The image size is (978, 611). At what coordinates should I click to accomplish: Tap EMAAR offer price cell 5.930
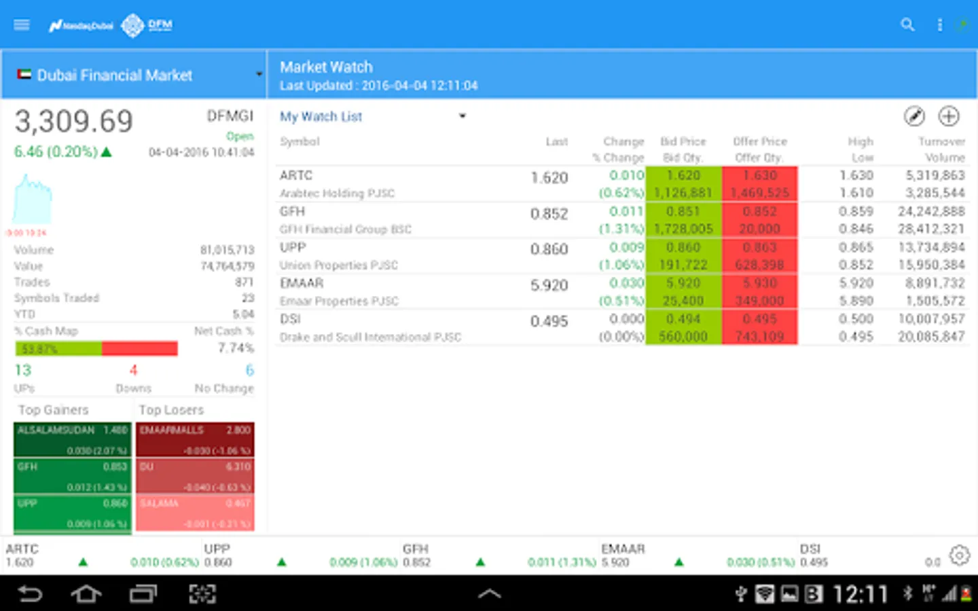coord(760,283)
